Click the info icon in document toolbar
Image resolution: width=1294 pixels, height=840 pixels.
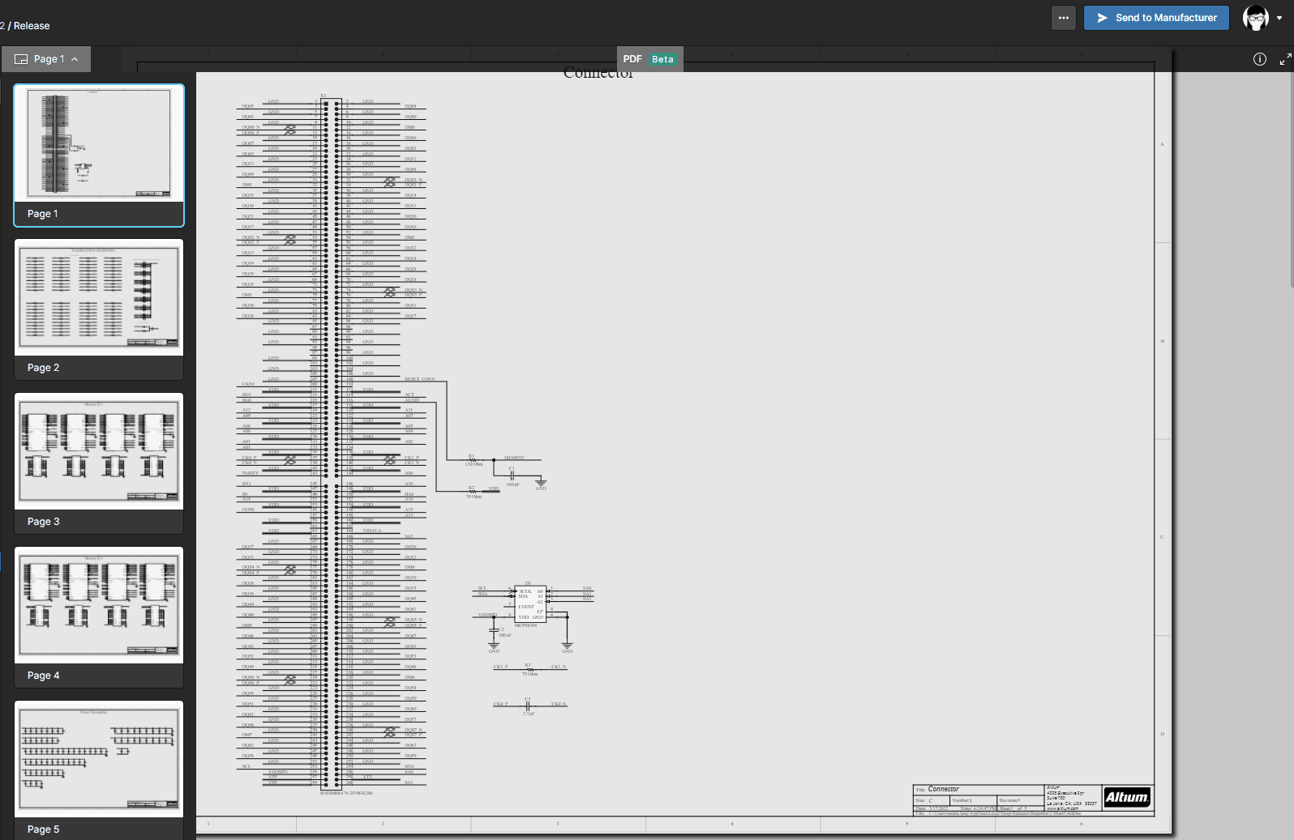[1260, 59]
